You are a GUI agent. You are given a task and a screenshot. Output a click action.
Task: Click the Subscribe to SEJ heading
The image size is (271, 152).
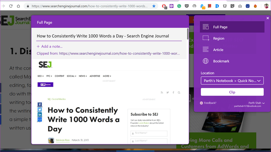(x=144, y=114)
